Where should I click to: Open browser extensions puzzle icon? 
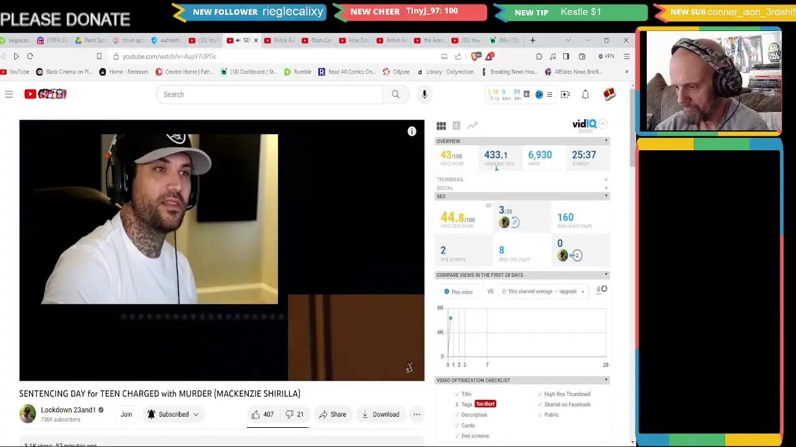(539, 56)
